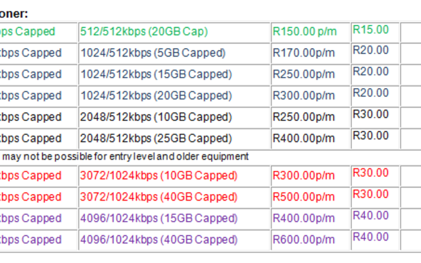Click the R600.00p/m price cell
The width and height of the screenshot is (421, 263).
coord(303,240)
